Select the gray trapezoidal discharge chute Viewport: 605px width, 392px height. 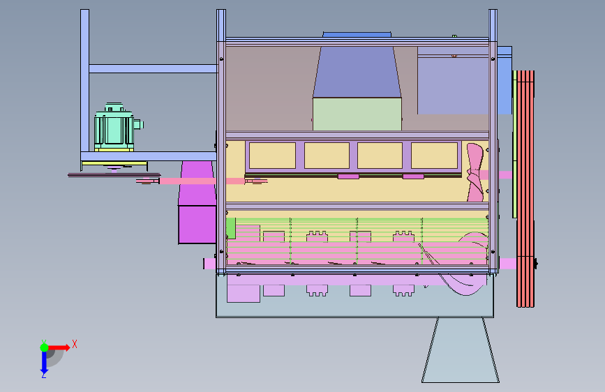pos(461,349)
